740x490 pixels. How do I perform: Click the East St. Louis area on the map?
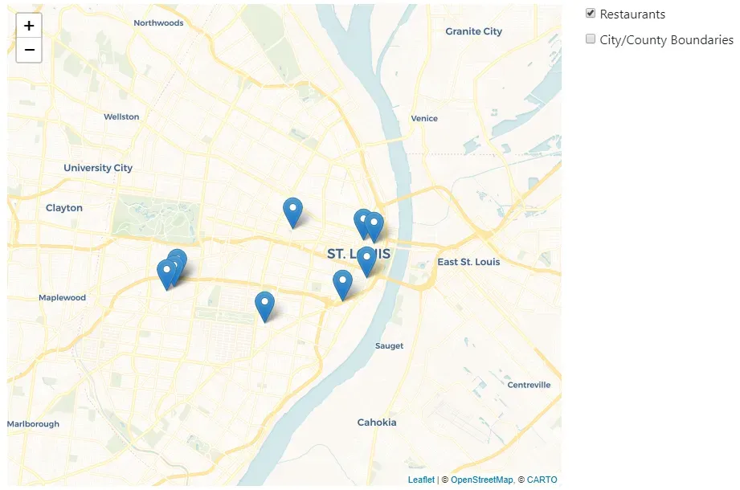pos(469,261)
